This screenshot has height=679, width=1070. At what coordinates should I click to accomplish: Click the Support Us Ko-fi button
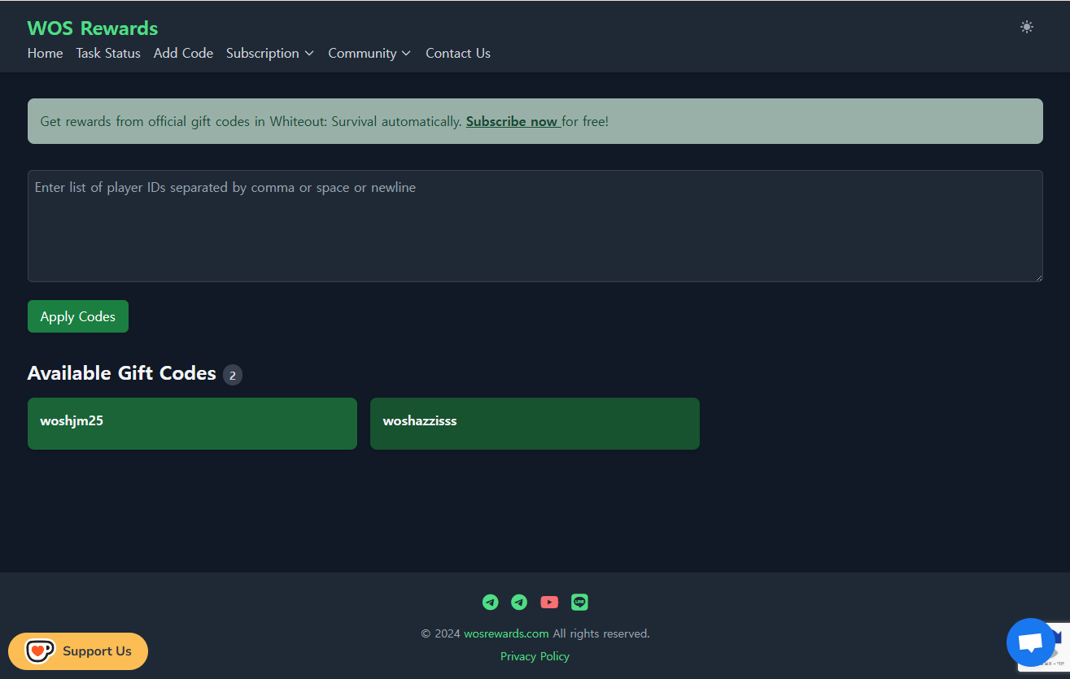[x=78, y=651]
